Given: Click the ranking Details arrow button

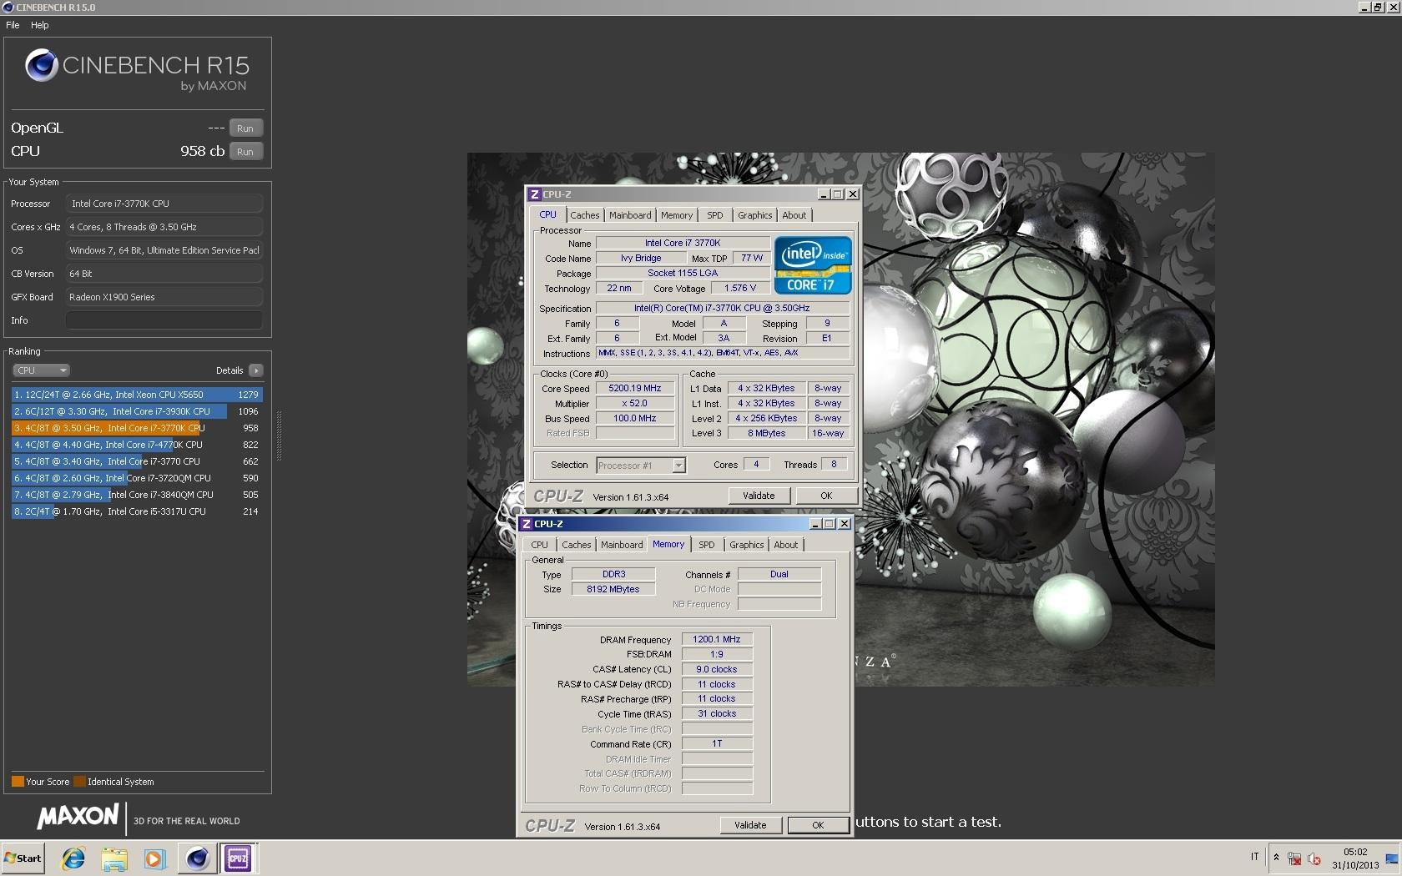Looking at the screenshot, I should [x=256, y=370].
